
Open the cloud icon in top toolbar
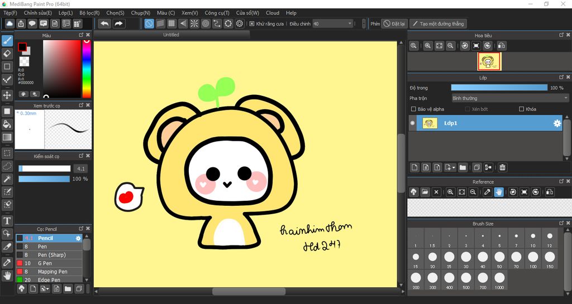point(9,23)
